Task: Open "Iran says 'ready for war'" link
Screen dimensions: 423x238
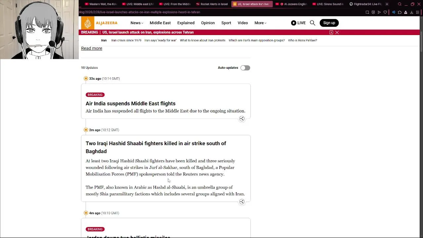Action: click(x=161, y=40)
